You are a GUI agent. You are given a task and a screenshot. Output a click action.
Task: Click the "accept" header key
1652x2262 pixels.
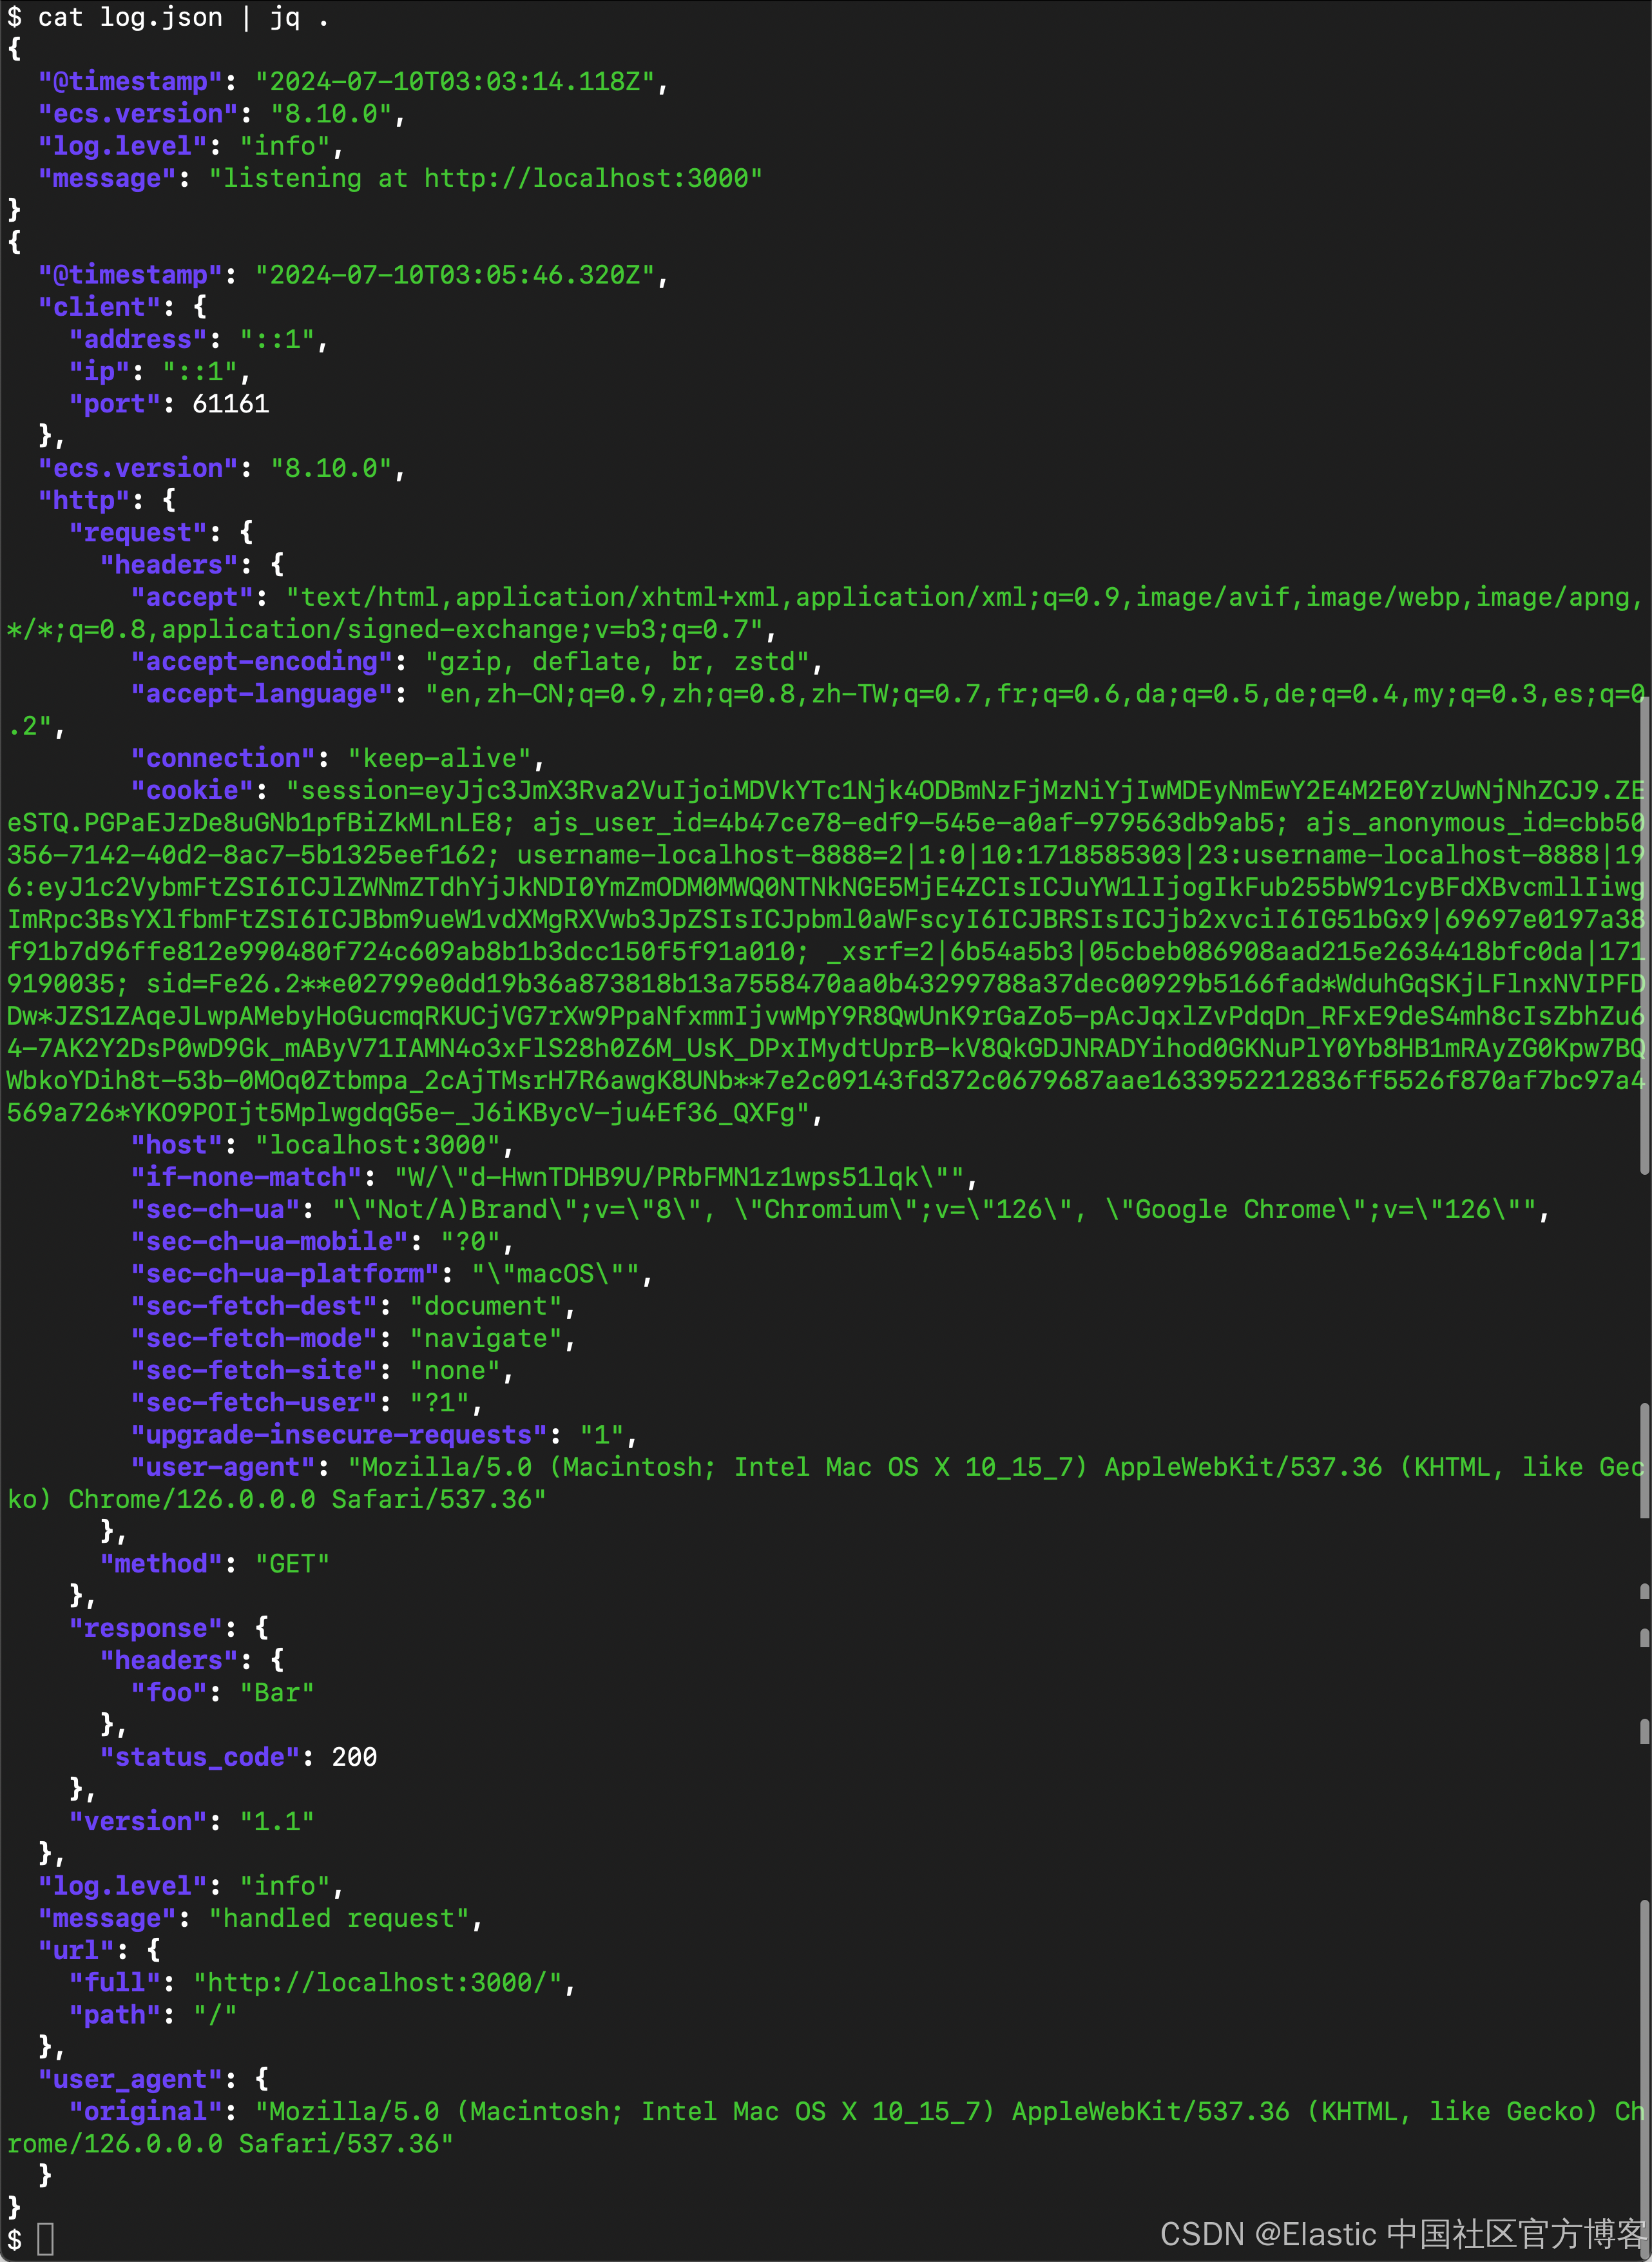(x=192, y=597)
